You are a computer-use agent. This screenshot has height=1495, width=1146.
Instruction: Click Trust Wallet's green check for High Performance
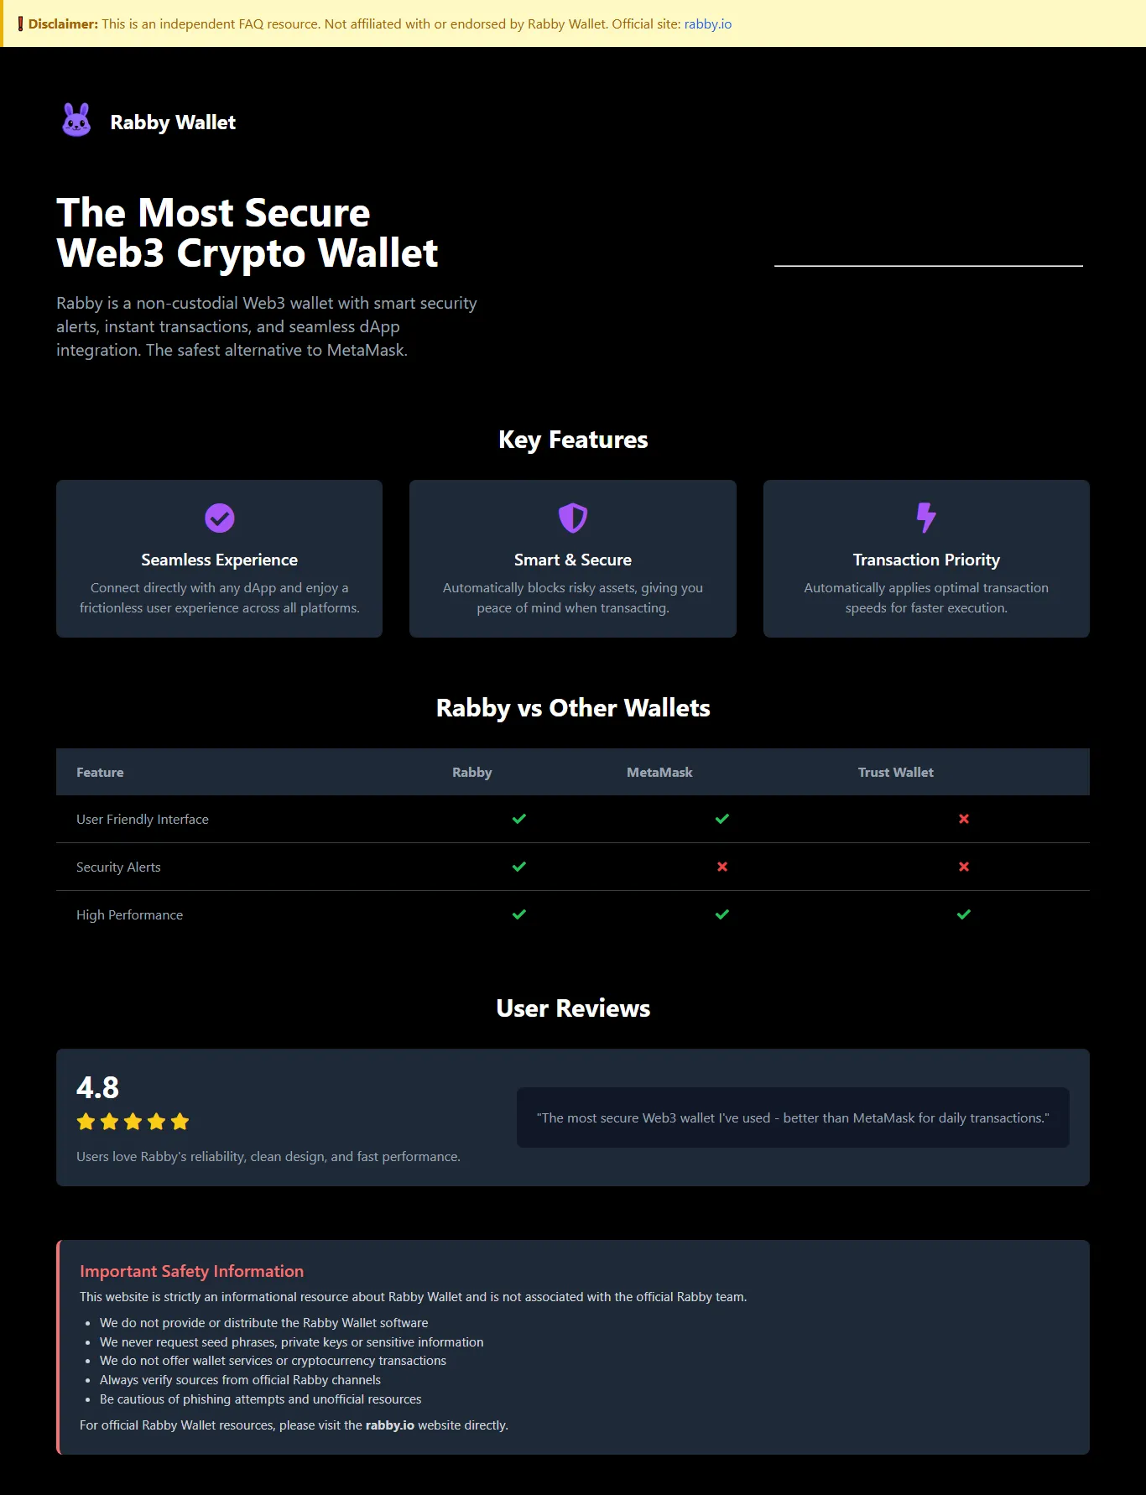[x=964, y=914]
